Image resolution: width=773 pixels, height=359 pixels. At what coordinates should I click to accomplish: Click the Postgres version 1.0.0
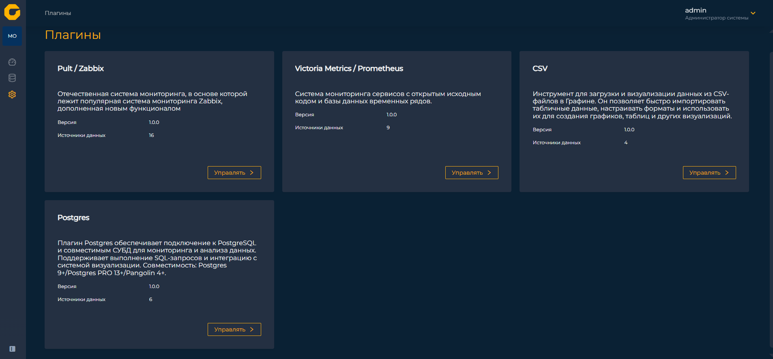click(x=154, y=286)
